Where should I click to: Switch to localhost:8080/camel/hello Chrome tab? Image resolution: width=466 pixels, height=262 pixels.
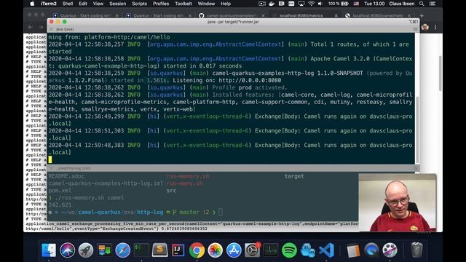(x=377, y=15)
